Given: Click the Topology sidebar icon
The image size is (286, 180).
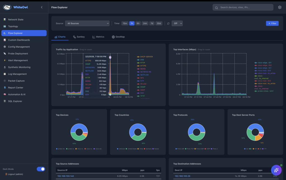Looking at the screenshot, I should pyautogui.click(x=5, y=26).
